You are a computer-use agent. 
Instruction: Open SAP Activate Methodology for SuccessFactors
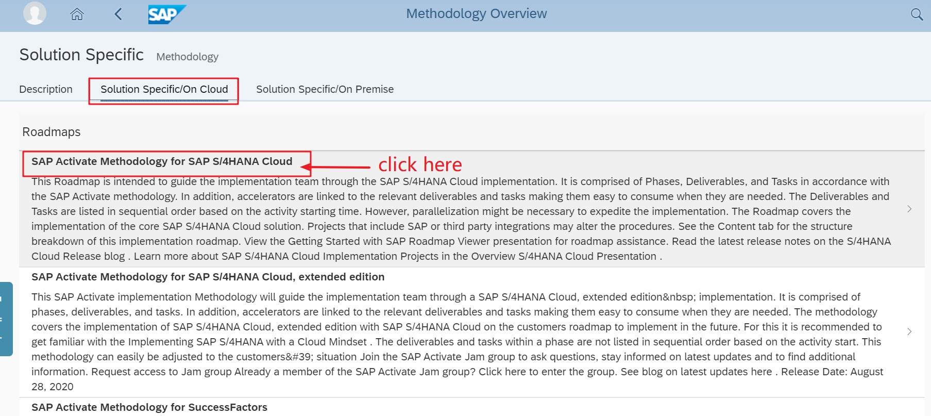coord(149,407)
